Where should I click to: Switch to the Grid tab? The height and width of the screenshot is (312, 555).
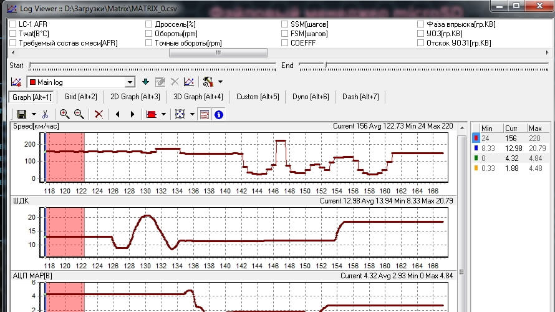click(x=80, y=97)
